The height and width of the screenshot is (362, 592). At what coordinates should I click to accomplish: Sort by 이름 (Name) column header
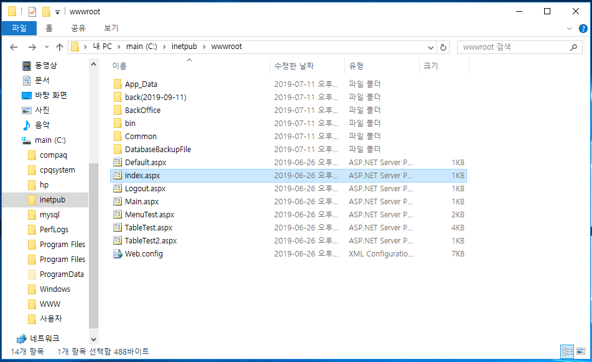(119, 66)
